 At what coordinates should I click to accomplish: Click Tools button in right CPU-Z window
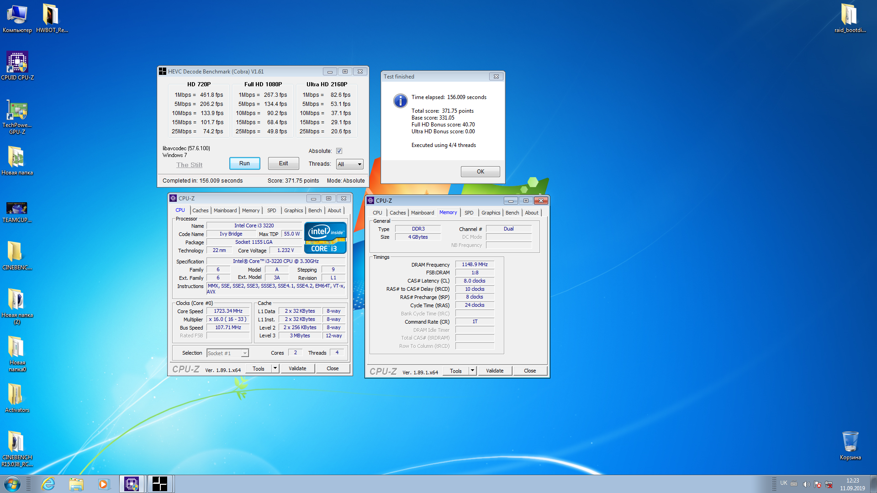pos(456,371)
